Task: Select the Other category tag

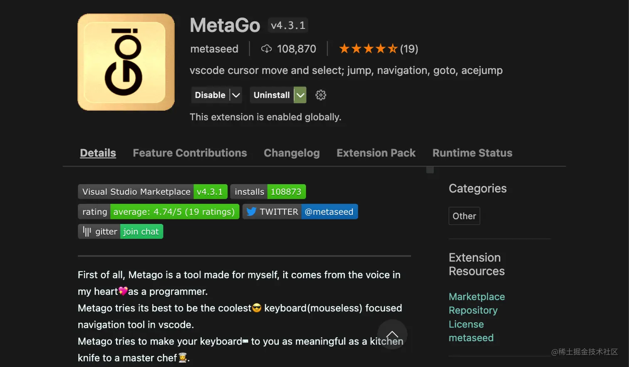Action: tap(464, 216)
